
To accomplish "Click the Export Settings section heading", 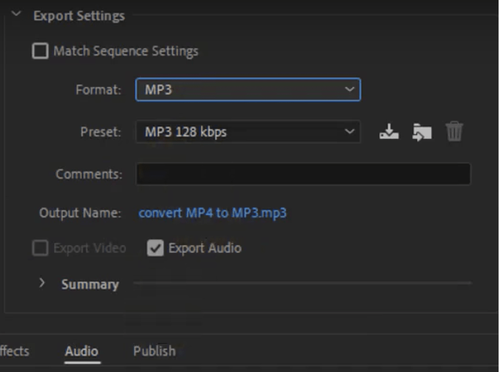I will point(79,16).
